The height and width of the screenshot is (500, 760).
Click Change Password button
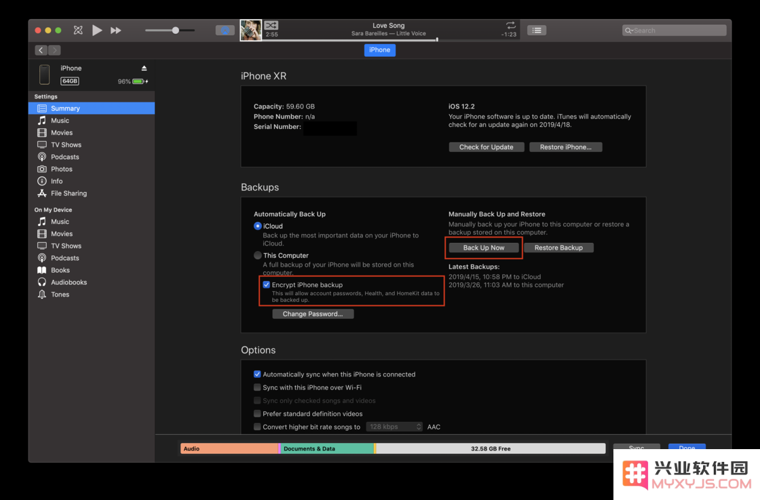pos(313,313)
